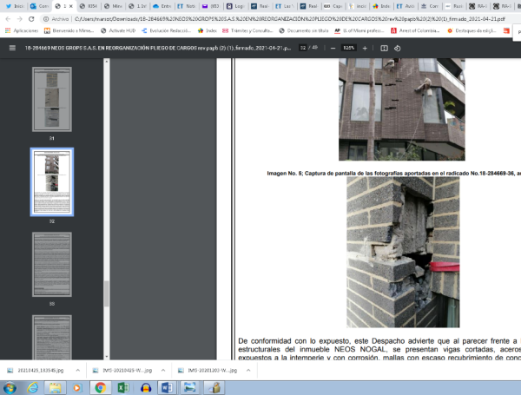Open File Explorer from taskbar
Viewport: 521px width, 395px height.
pos(56,388)
